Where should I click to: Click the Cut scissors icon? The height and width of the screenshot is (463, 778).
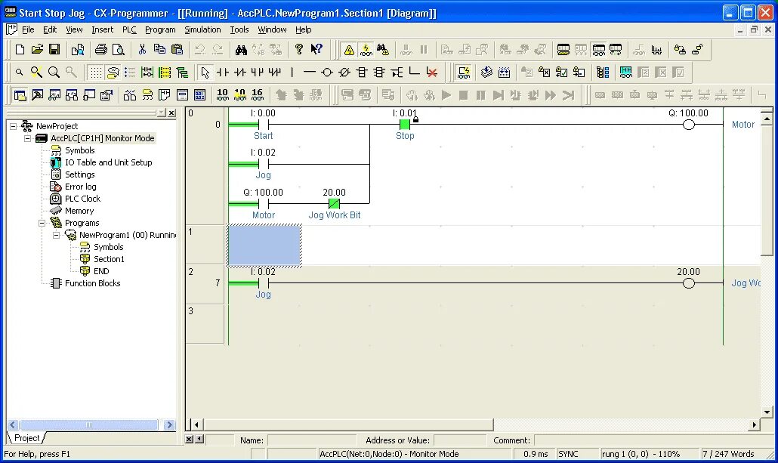point(143,49)
